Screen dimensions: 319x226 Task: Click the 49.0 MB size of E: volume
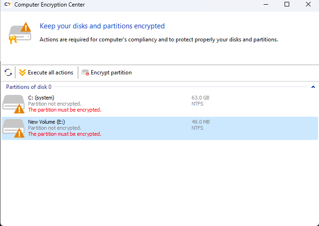coord(200,122)
